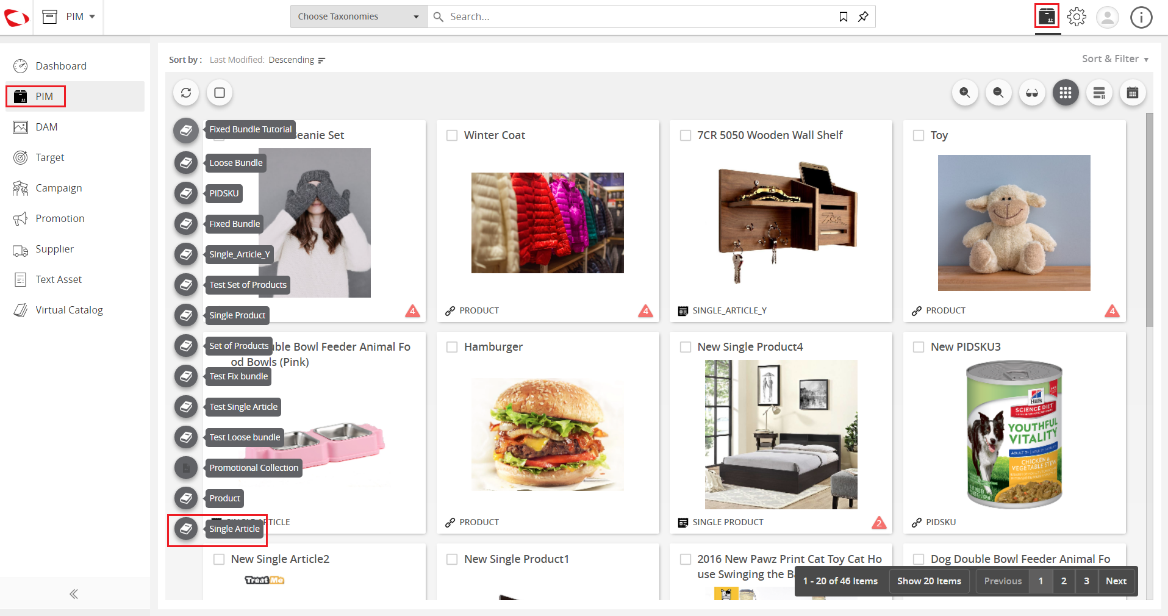
Task: Expand the Sort & Filter panel
Action: tap(1116, 59)
